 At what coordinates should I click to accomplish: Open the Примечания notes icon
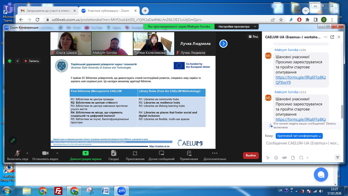(189, 153)
